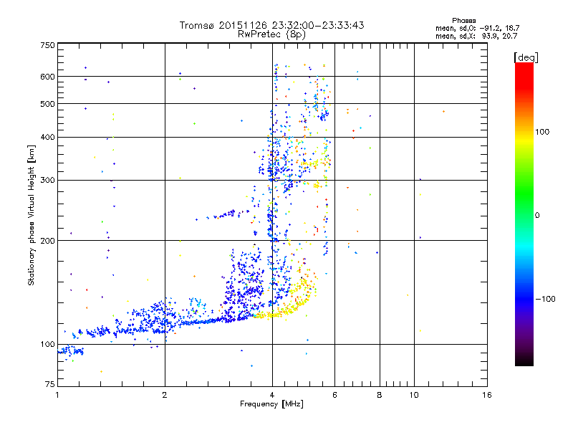The image size is (573, 430).
Task: Click the 'Stationary phase Virtual Height [km]' axis title
Action: [32, 215]
